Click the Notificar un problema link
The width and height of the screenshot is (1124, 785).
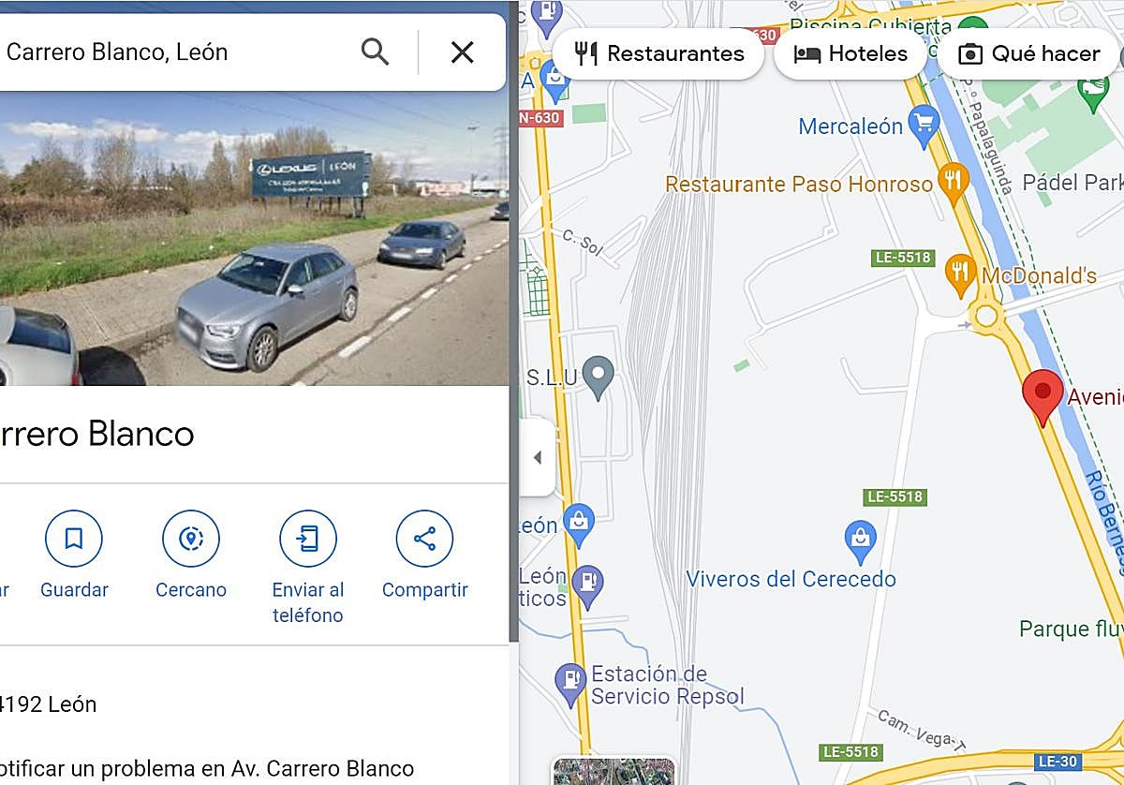(207, 769)
